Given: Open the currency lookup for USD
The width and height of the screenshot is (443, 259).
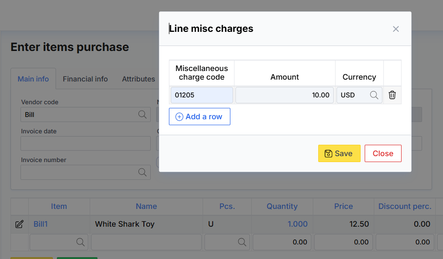Looking at the screenshot, I should click(x=374, y=95).
